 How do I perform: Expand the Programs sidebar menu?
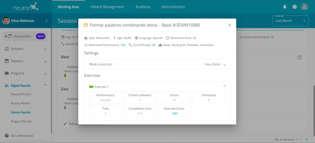coord(45,74)
